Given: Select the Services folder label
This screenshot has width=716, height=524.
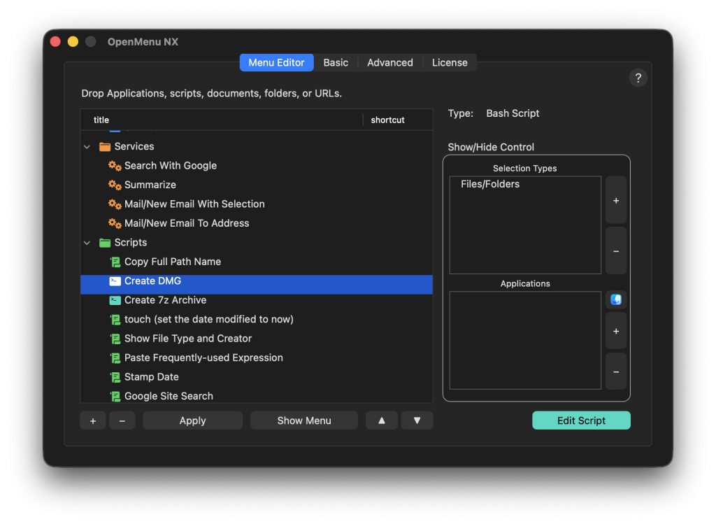Looking at the screenshot, I should (134, 147).
